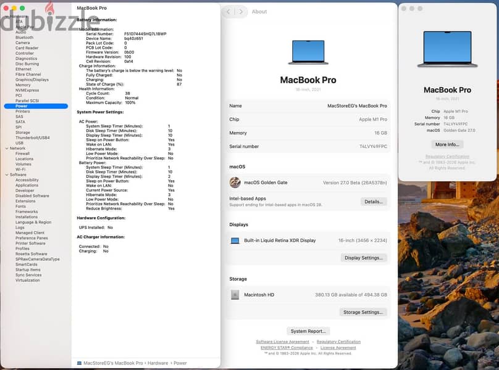
Task: Select Camera in the sidebar
Action: click(22, 43)
